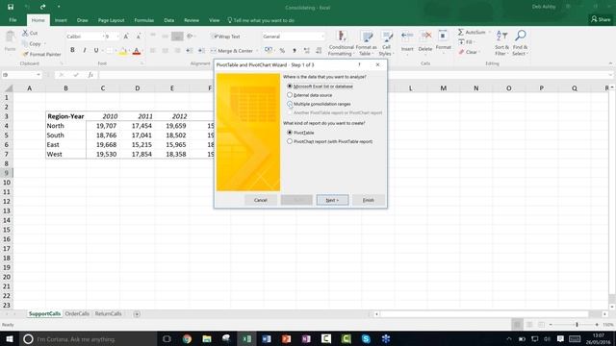Collapse the ribbon with the chevron
Image resolution: width=616 pixels, height=346 pixels.
click(x=610, y=63)
